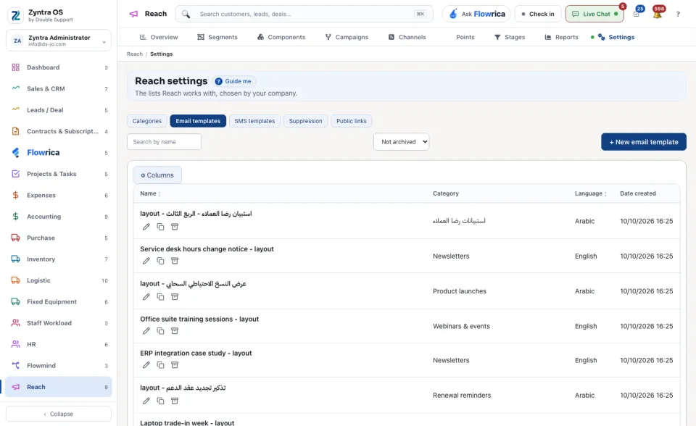Open the tasks checklist icon with badge 25

[637, 14]
